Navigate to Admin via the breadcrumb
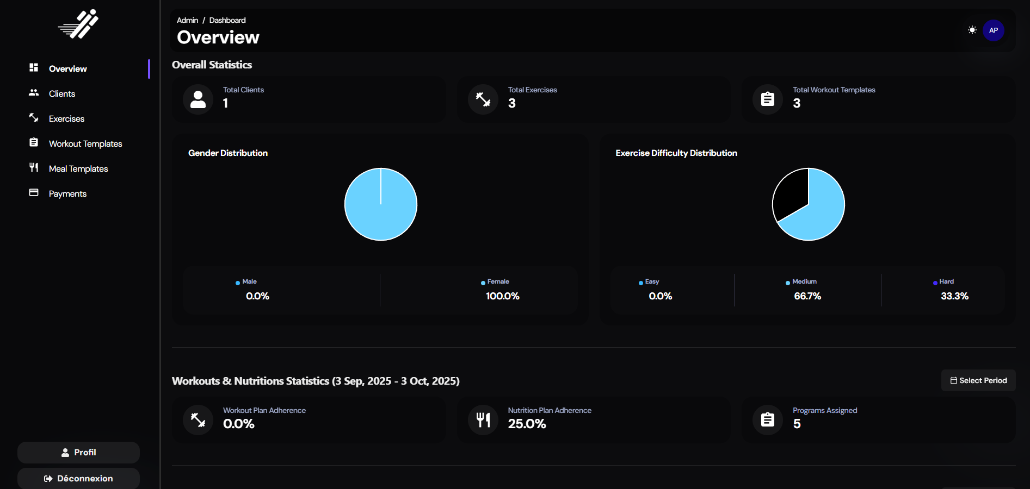Screen dimensions: 1030x489 pos(187,20)
